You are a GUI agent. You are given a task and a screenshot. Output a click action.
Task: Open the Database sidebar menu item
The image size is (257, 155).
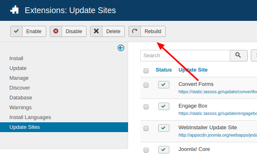[21, 98]
